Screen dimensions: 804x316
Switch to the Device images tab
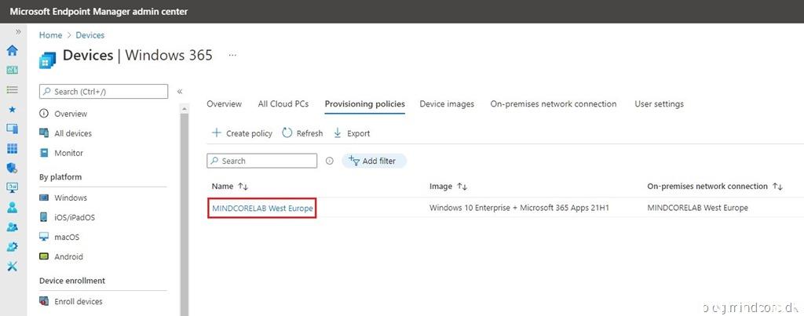(x=447, y=104)
